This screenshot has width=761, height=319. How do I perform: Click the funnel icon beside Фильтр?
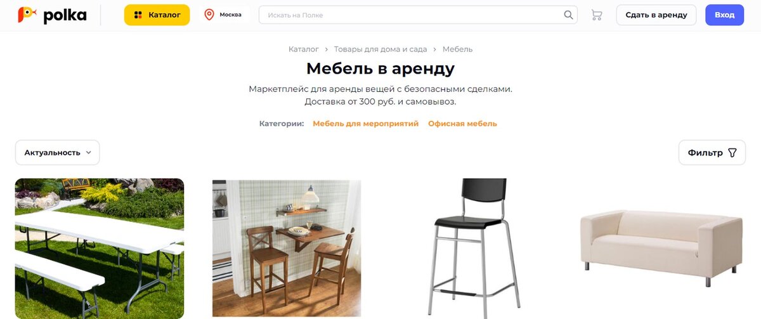pos(732,153)
